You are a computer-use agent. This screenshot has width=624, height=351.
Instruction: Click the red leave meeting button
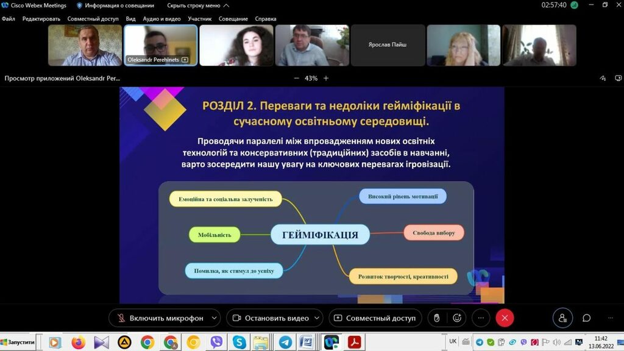(505, 318)
